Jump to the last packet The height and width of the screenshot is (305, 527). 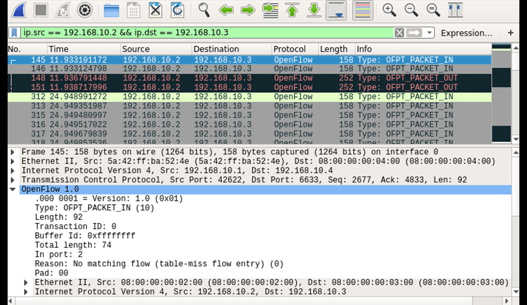(x=314, y=10)
